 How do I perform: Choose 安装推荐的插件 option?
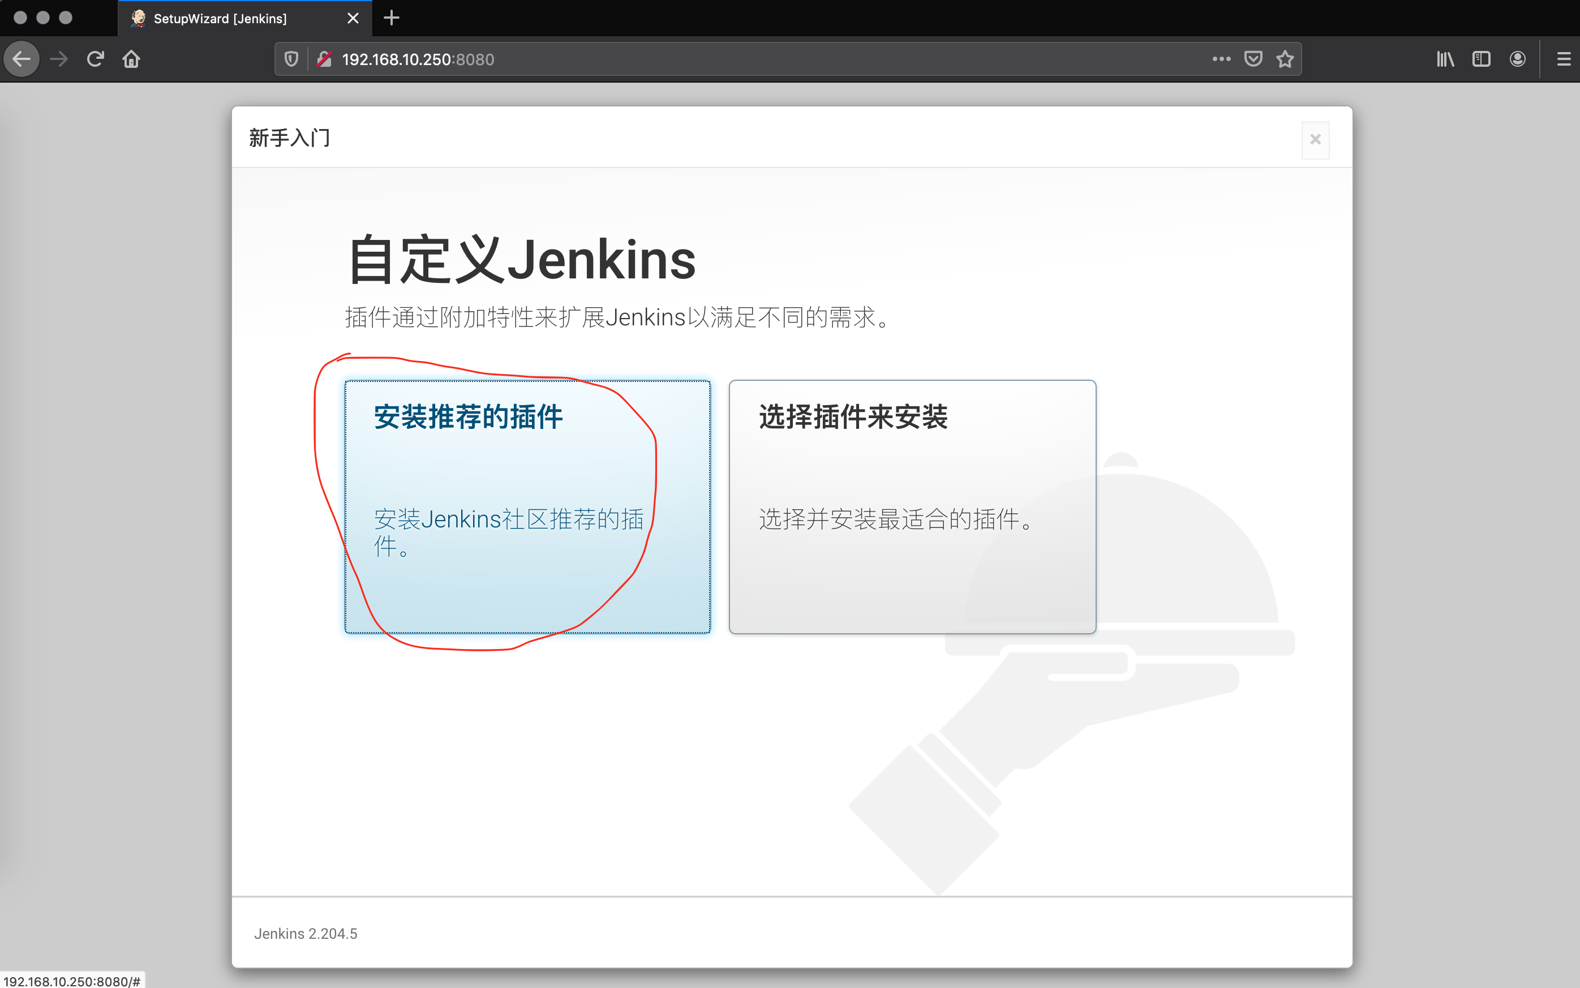tap(527, 506)
